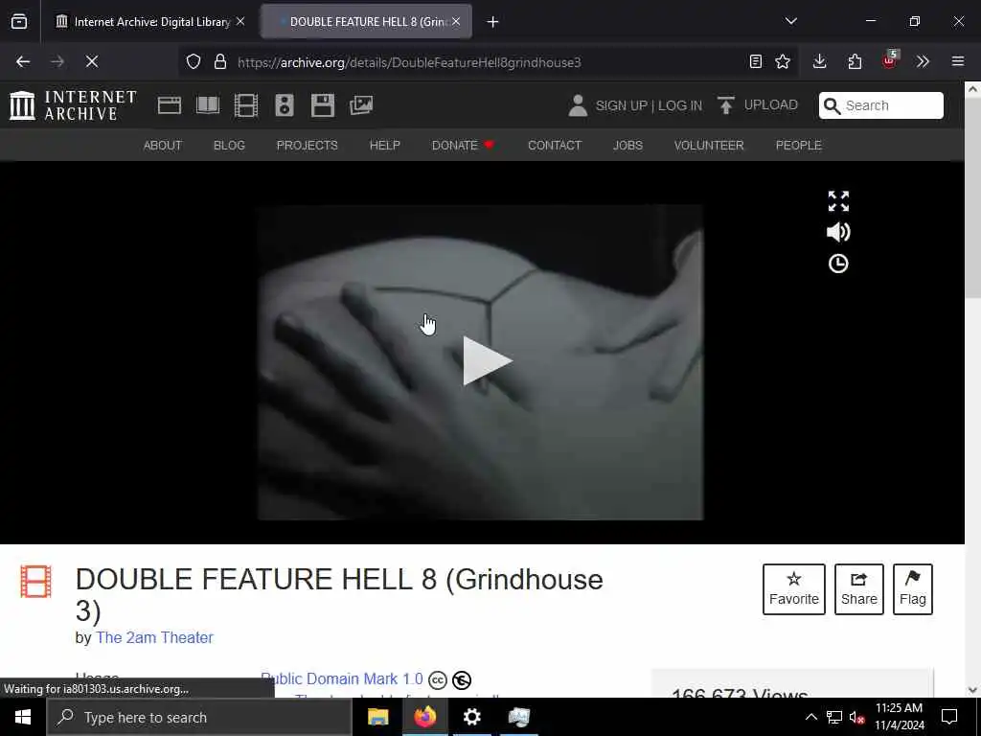The width and height of the screenshot is (981, 736).
Task: Click the HELP menu item
Action: [x=385, y=146]
